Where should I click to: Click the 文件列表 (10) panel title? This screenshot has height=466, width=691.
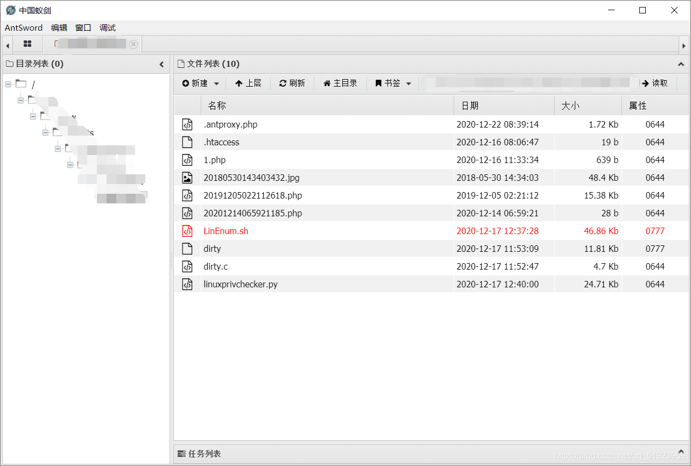(213, 64)
